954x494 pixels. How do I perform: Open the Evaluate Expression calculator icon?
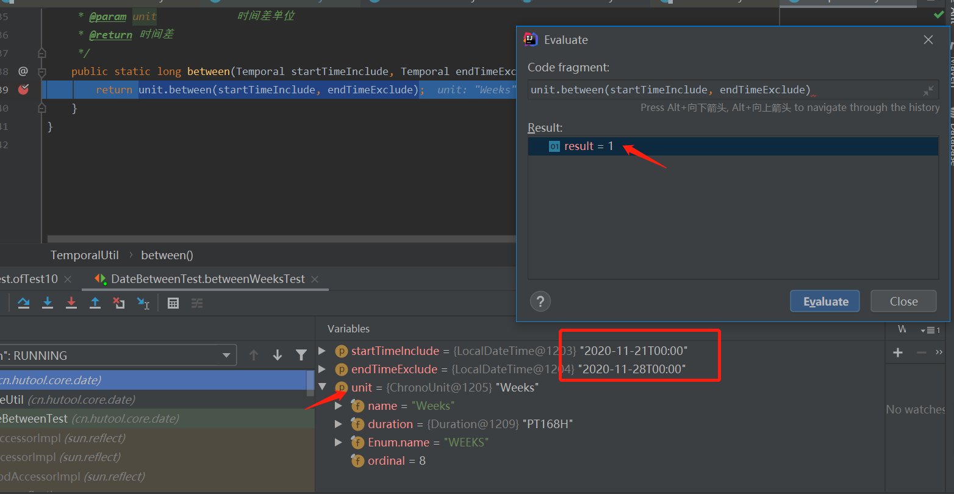tap(173, 303)
